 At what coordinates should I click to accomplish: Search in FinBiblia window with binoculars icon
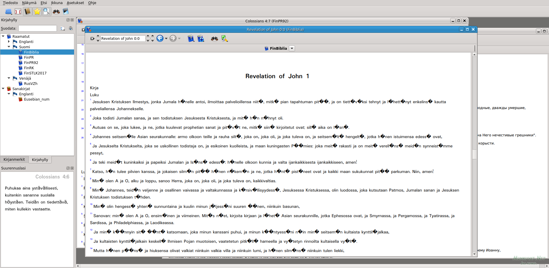pos(215,38)
